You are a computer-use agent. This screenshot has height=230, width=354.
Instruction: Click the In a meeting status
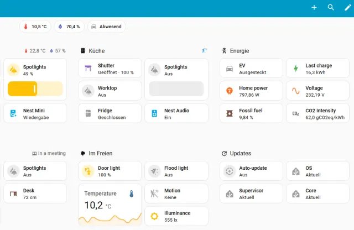(49, 154)
